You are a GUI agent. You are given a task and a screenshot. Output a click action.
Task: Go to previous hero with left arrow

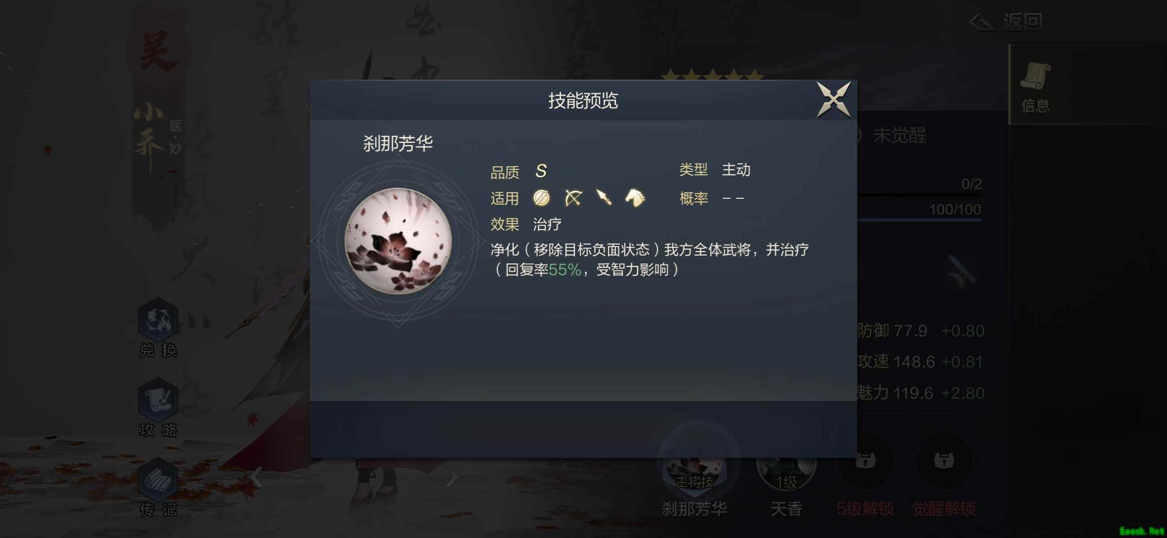pyautogui.click(x=256, y=477)
